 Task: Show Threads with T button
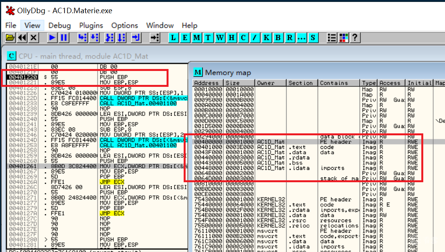tap(208, 38)
